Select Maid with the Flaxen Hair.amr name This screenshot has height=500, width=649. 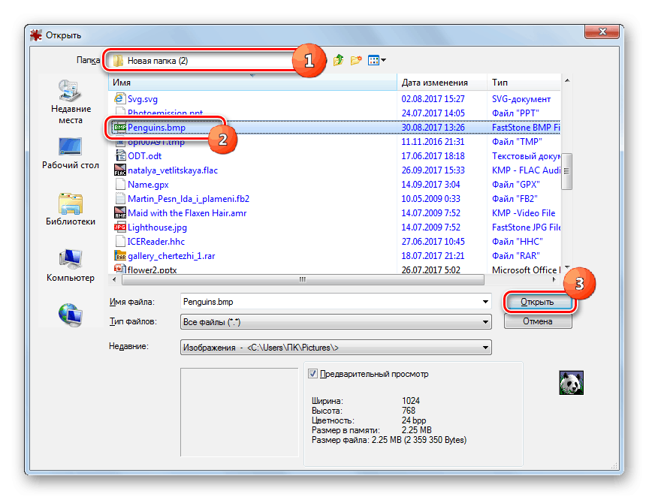click(x=187, y=213)
